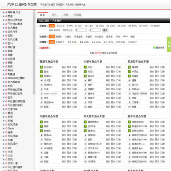The image size is (171, 171).
Task: Switch to the 视频 tab
Action: (66, 15)
